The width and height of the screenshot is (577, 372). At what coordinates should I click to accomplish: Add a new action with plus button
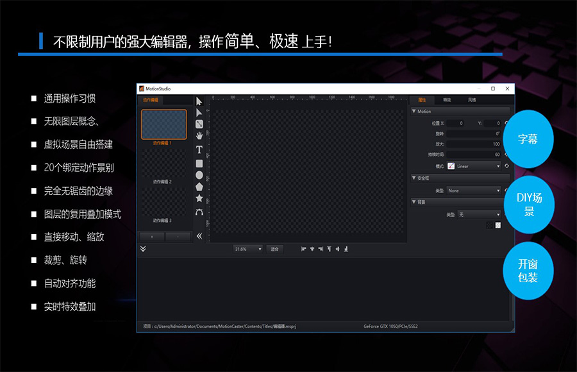pyautogui.click(x=151, y=237)
